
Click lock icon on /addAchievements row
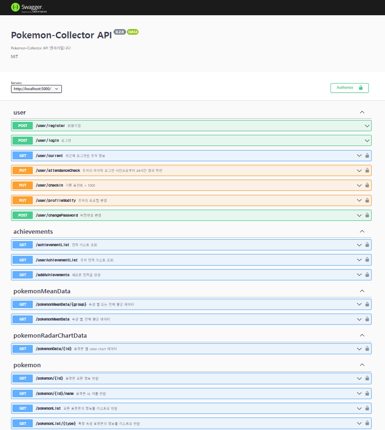tap(367, 274)
